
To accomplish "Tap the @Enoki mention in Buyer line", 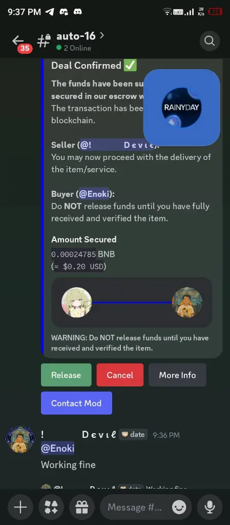I will [x=94, y=194].
